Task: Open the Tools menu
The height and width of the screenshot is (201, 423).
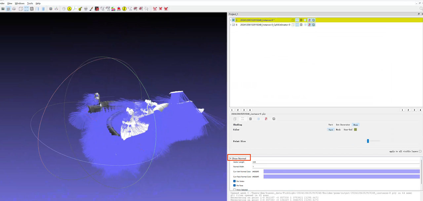Action: [x=30, y=3]
